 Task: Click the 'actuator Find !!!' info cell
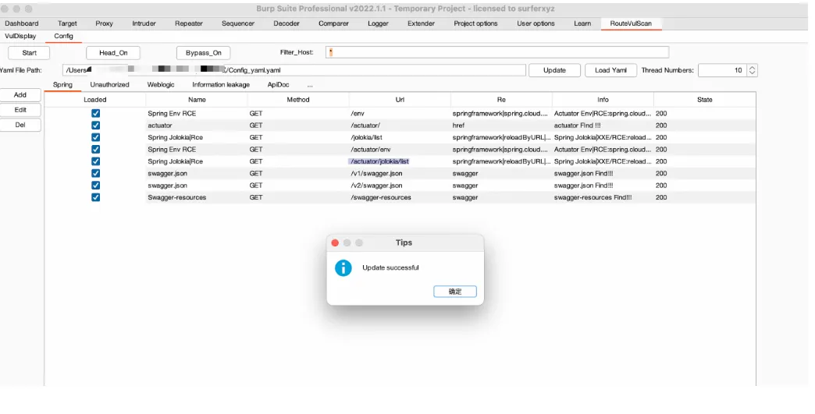tap(603, 125)
